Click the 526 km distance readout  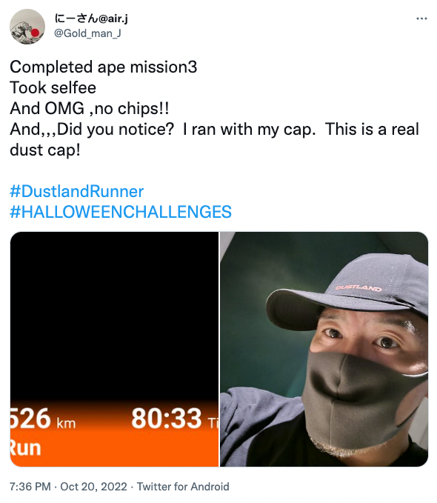point(43,419)
